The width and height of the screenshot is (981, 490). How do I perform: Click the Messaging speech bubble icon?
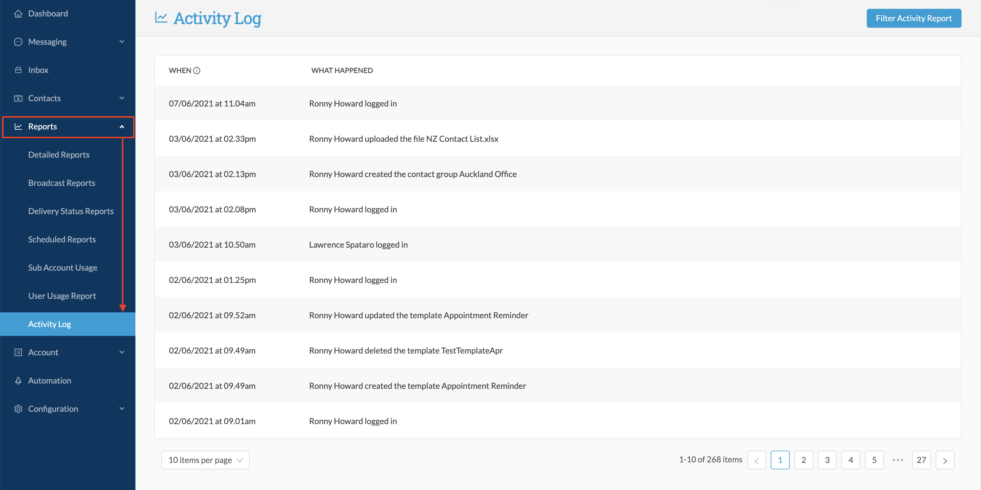click(18, 42)
